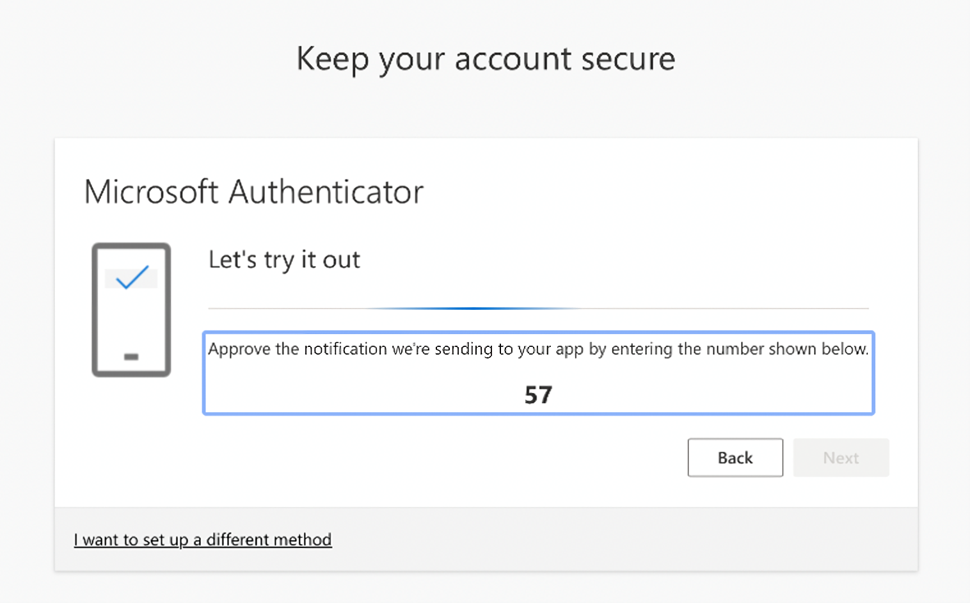Click the grayed-out Next button
Image resolution: width=970 pixels, height=603 pixels.
click(841, 458)
